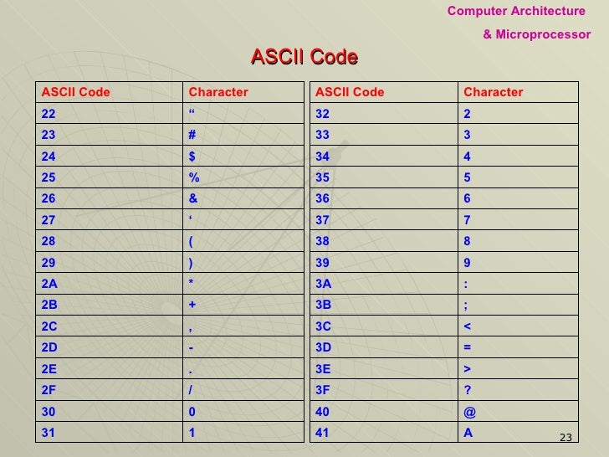Click the '=' character cell
Viewport: 609px width, 457px height.
518,347
